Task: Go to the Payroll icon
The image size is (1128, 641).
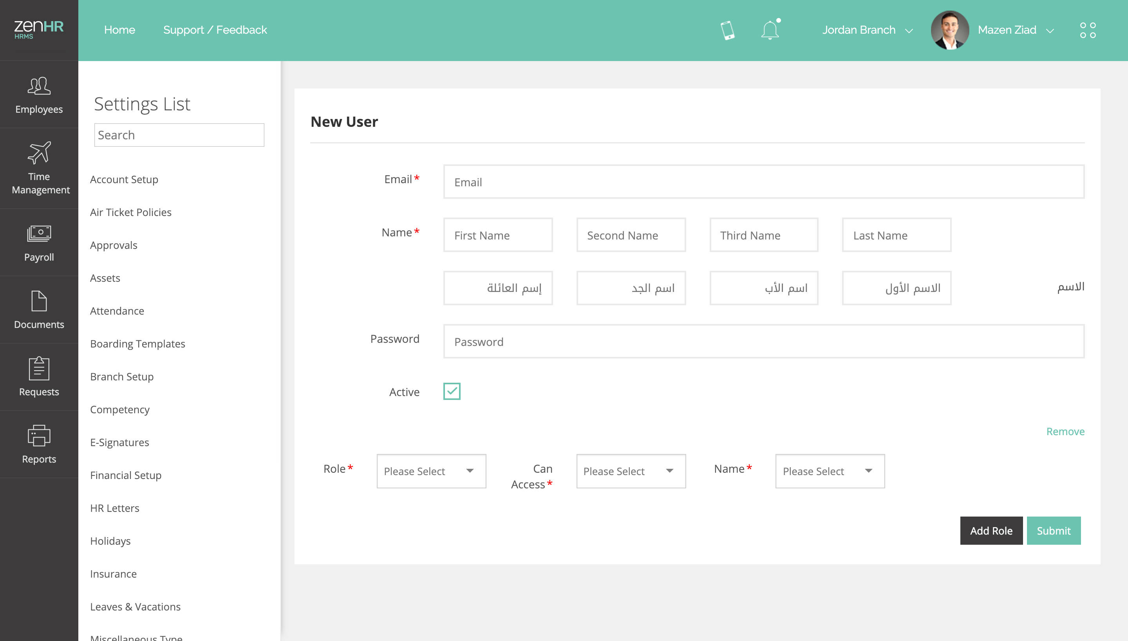Action: 39,233
